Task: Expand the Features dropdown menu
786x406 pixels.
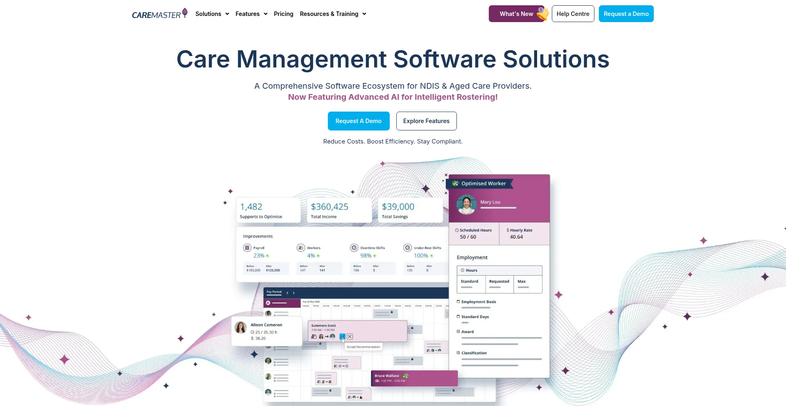Action: click(251, 14)
